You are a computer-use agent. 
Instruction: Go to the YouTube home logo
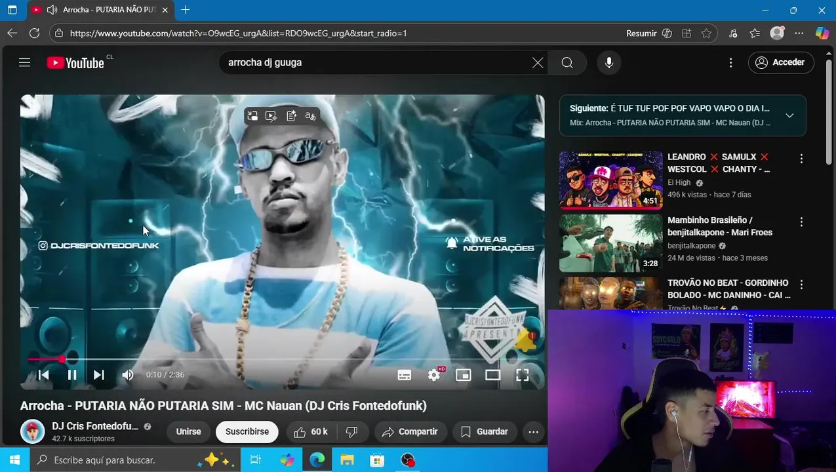click(75, 62)
